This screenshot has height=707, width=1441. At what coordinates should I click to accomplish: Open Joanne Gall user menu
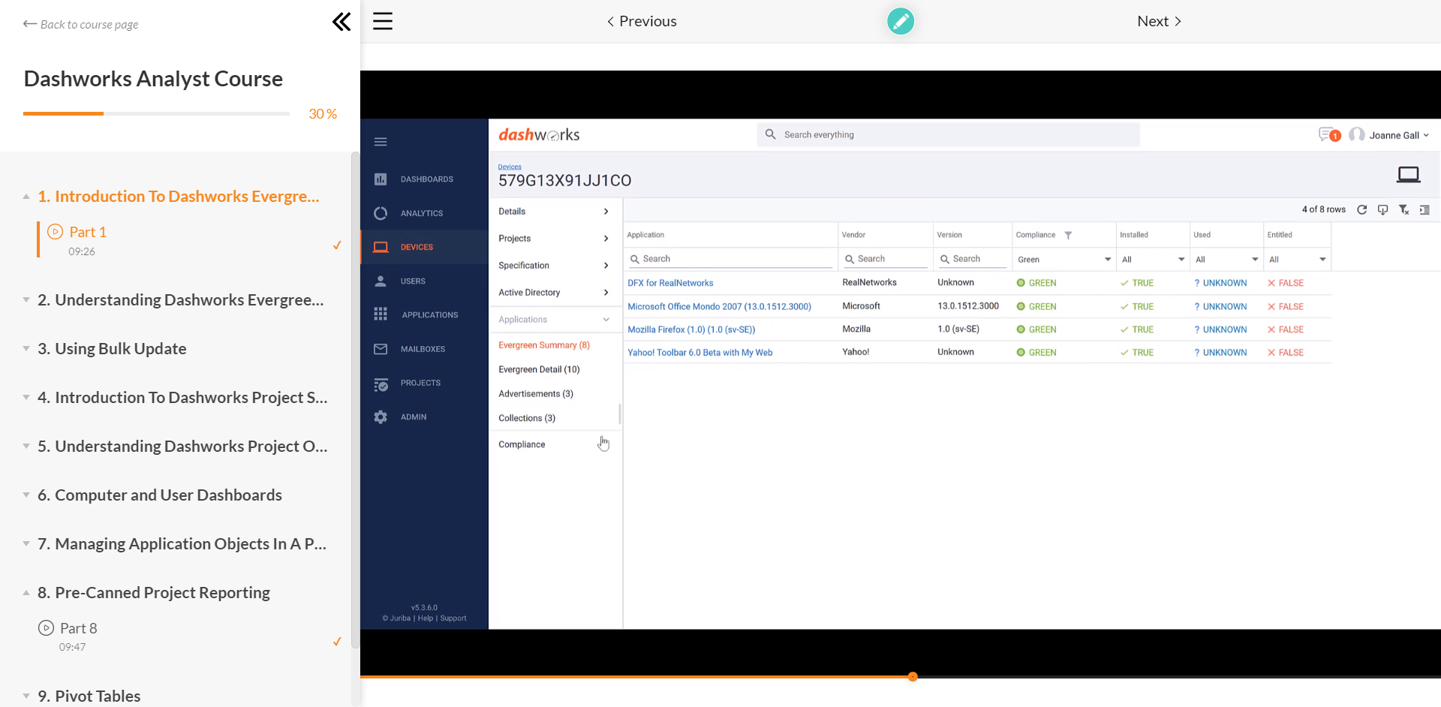coord(1399,135)
